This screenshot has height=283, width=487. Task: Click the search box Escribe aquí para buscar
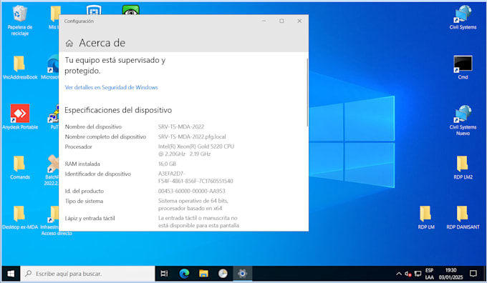click(x=88, y=274)
